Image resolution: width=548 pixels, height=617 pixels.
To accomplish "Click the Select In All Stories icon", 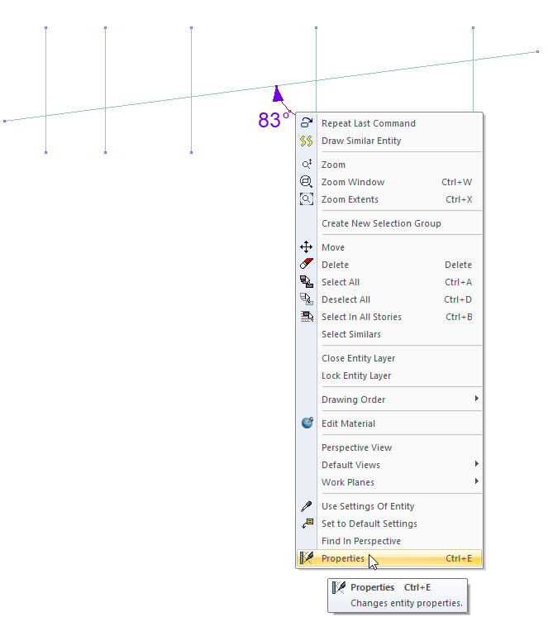I will tap(306, 317).
